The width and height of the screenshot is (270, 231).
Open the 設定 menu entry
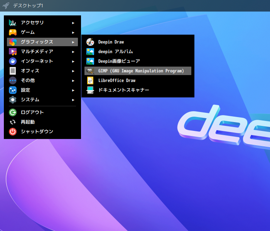point(42,90)
